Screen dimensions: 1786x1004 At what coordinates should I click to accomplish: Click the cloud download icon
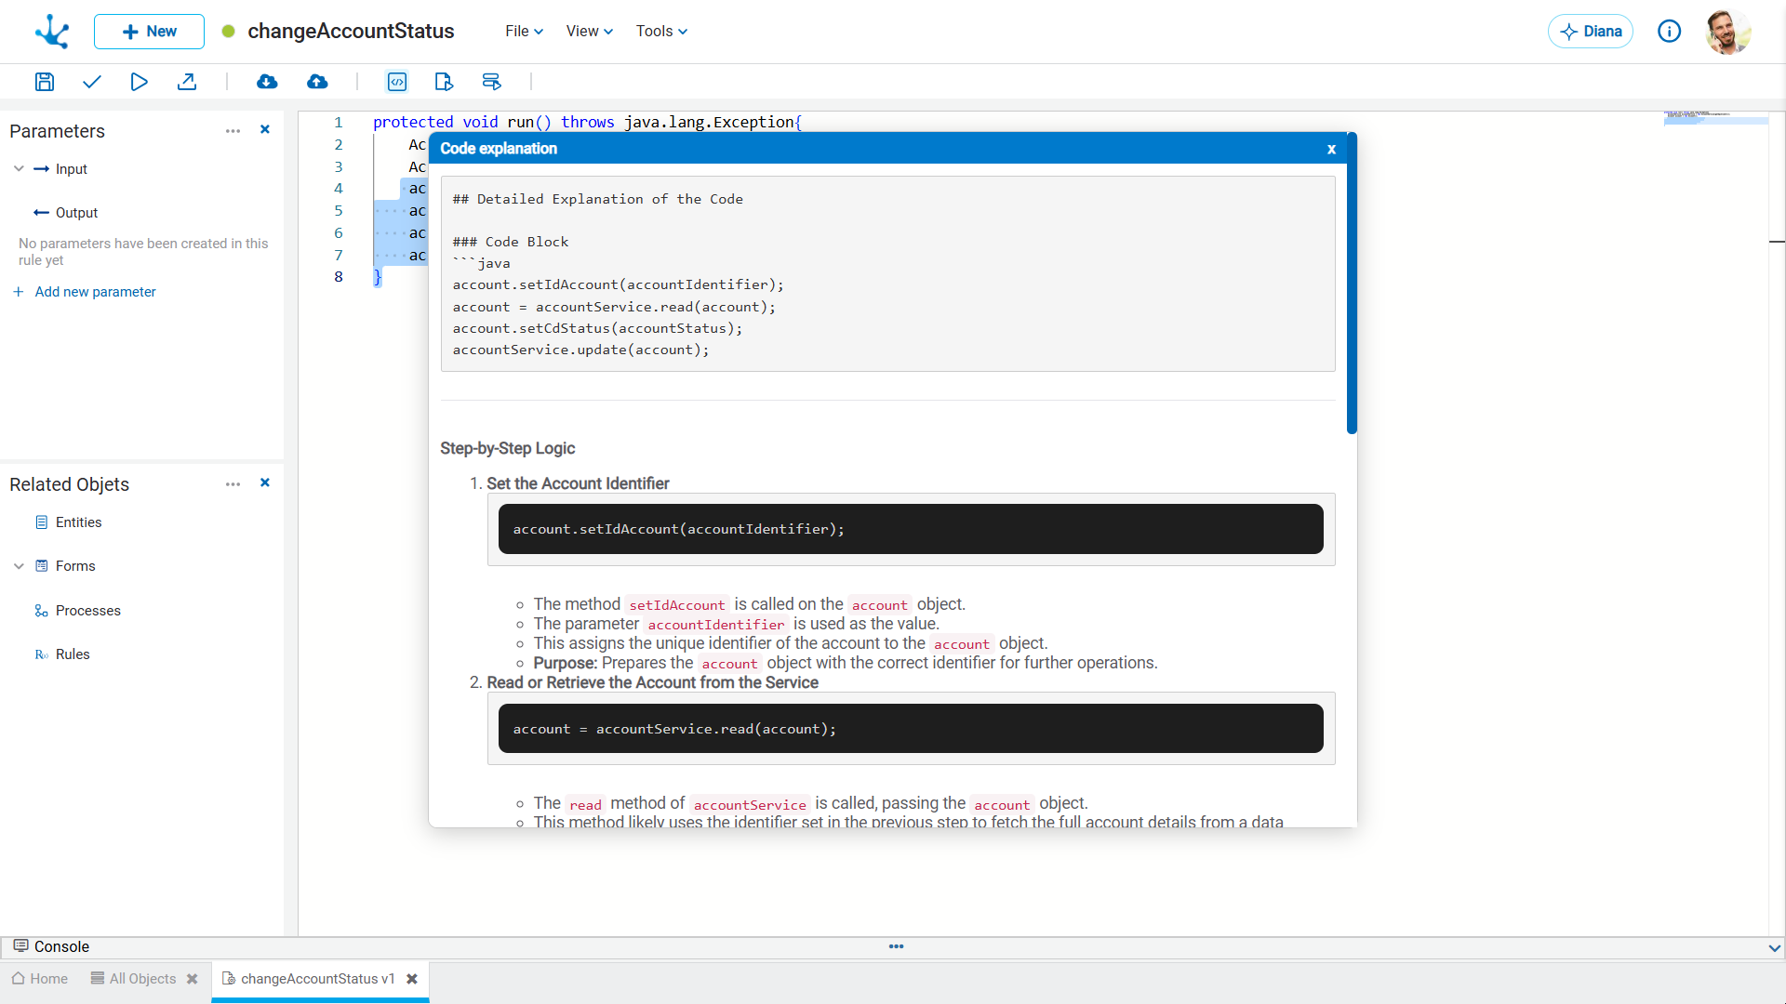267,82
